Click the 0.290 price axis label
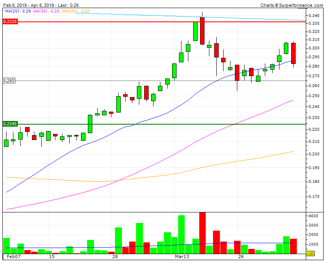Image resolution: width=326 pixels, height=263 pixels. point(314,57)
